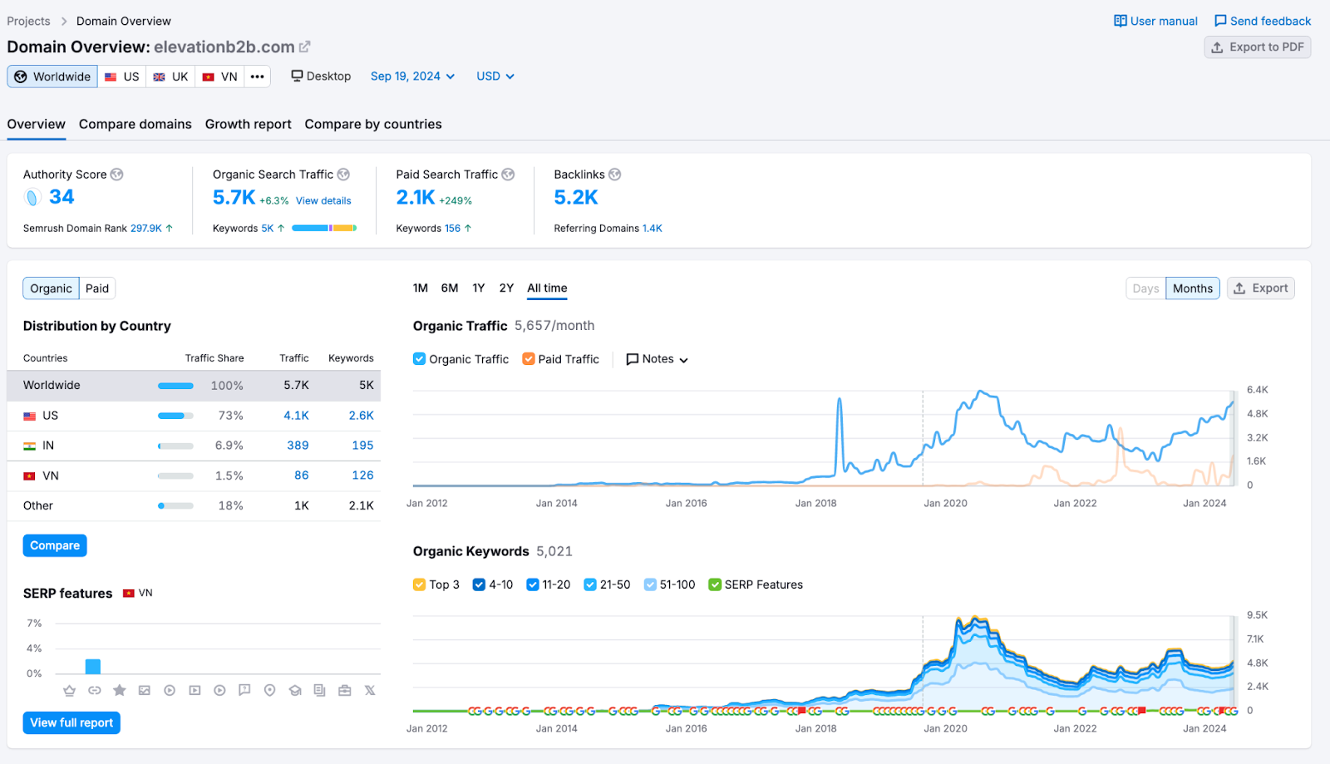Viewport: 1330px width, 764px height.
Task: Toggle the Top 3 keywords checkbox
Action: 420,584
